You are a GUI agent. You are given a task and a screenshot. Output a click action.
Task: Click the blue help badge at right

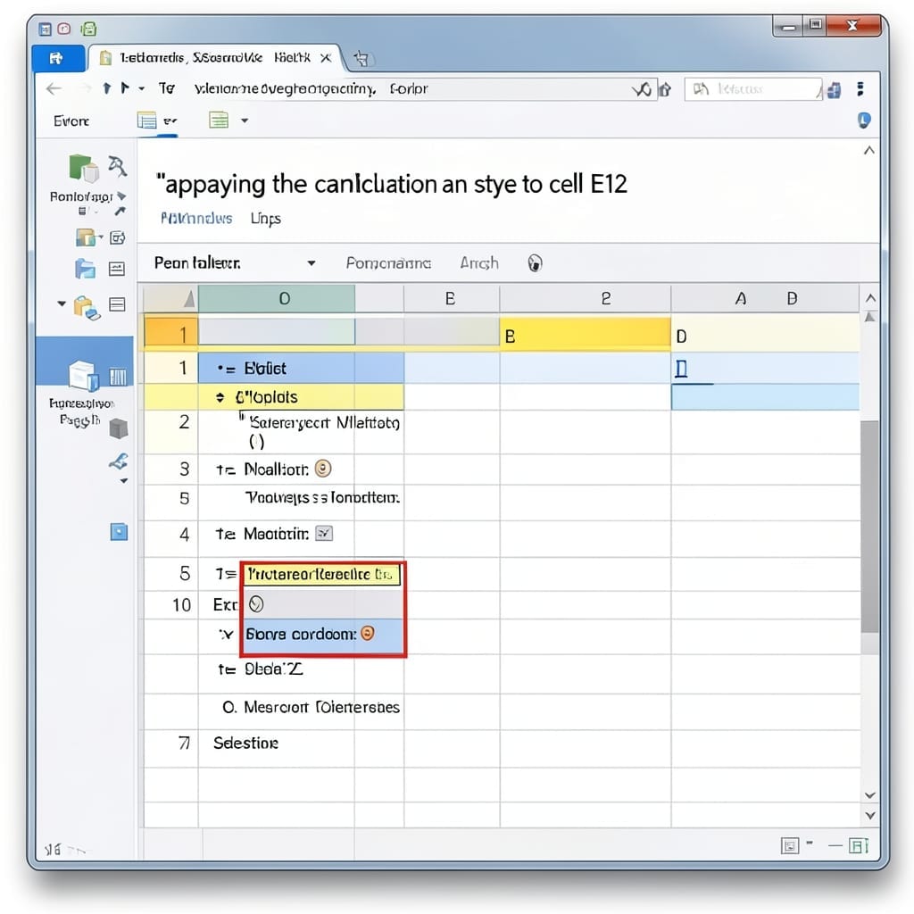tap(864, 120)
